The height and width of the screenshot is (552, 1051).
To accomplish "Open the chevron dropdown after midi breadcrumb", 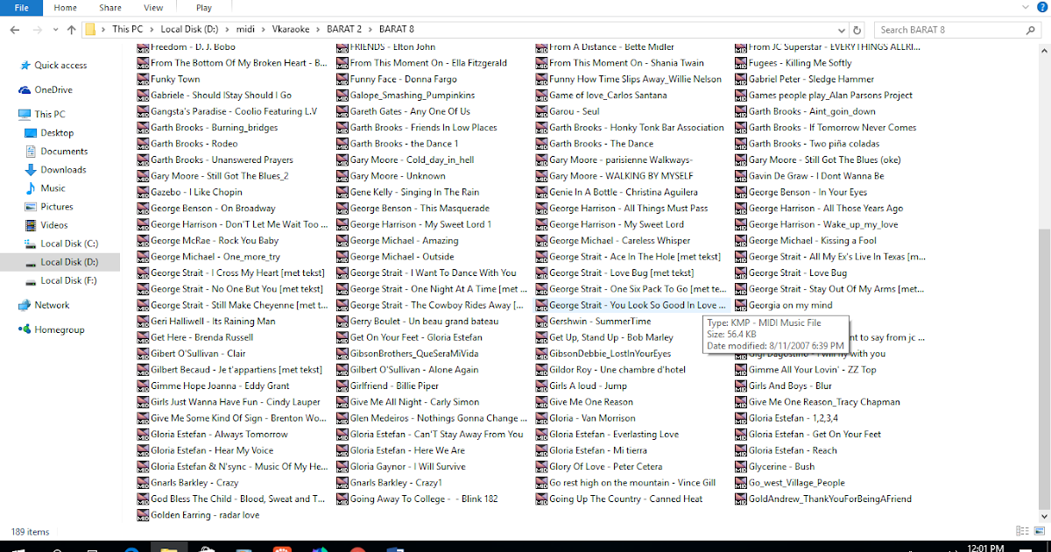I will click(264, 30).
